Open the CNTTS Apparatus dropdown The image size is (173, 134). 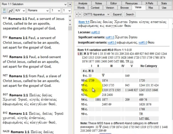pyautogui.click(x=96, y=14)
